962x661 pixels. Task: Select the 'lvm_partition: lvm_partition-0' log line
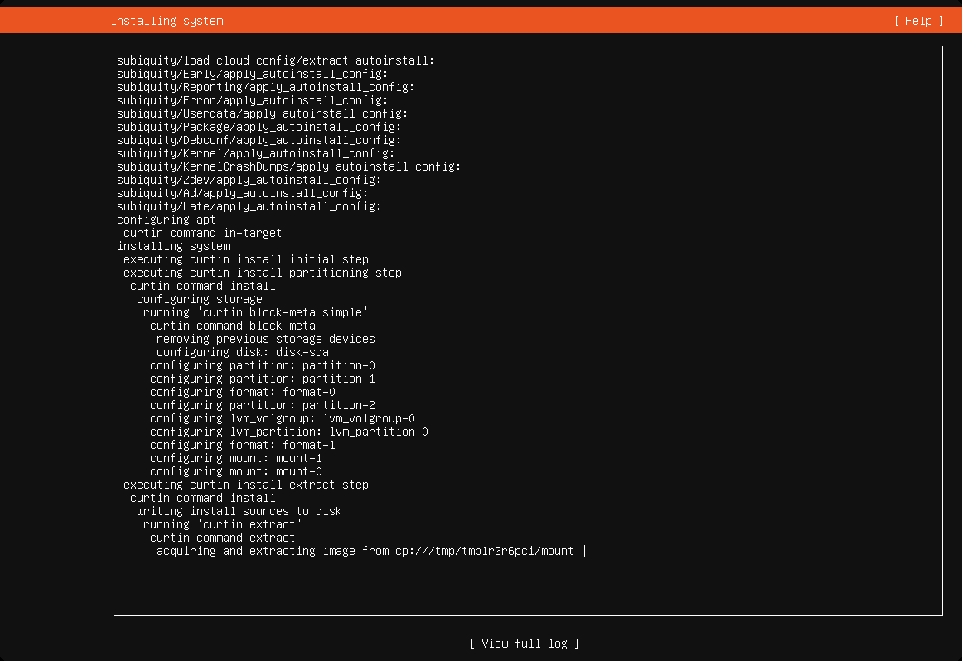click(x=289, y=432)
